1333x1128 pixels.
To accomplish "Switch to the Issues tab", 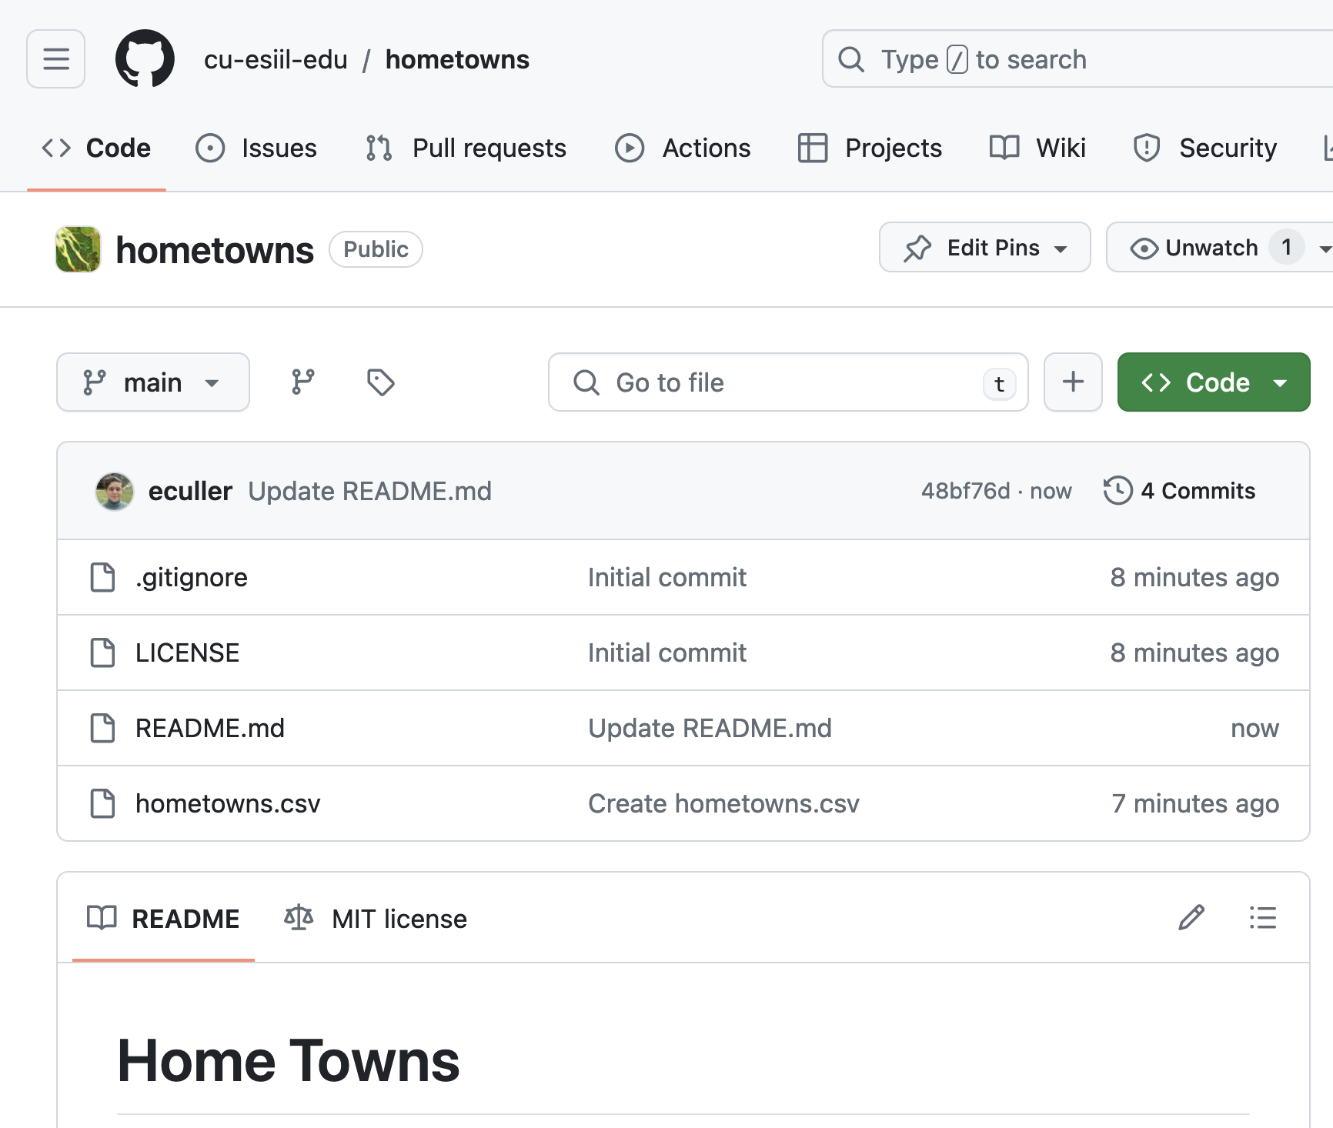I will click(x=256, y=148).
